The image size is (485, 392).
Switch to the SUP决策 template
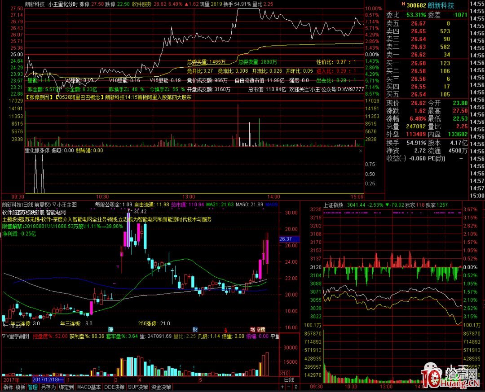coord(138,387)
